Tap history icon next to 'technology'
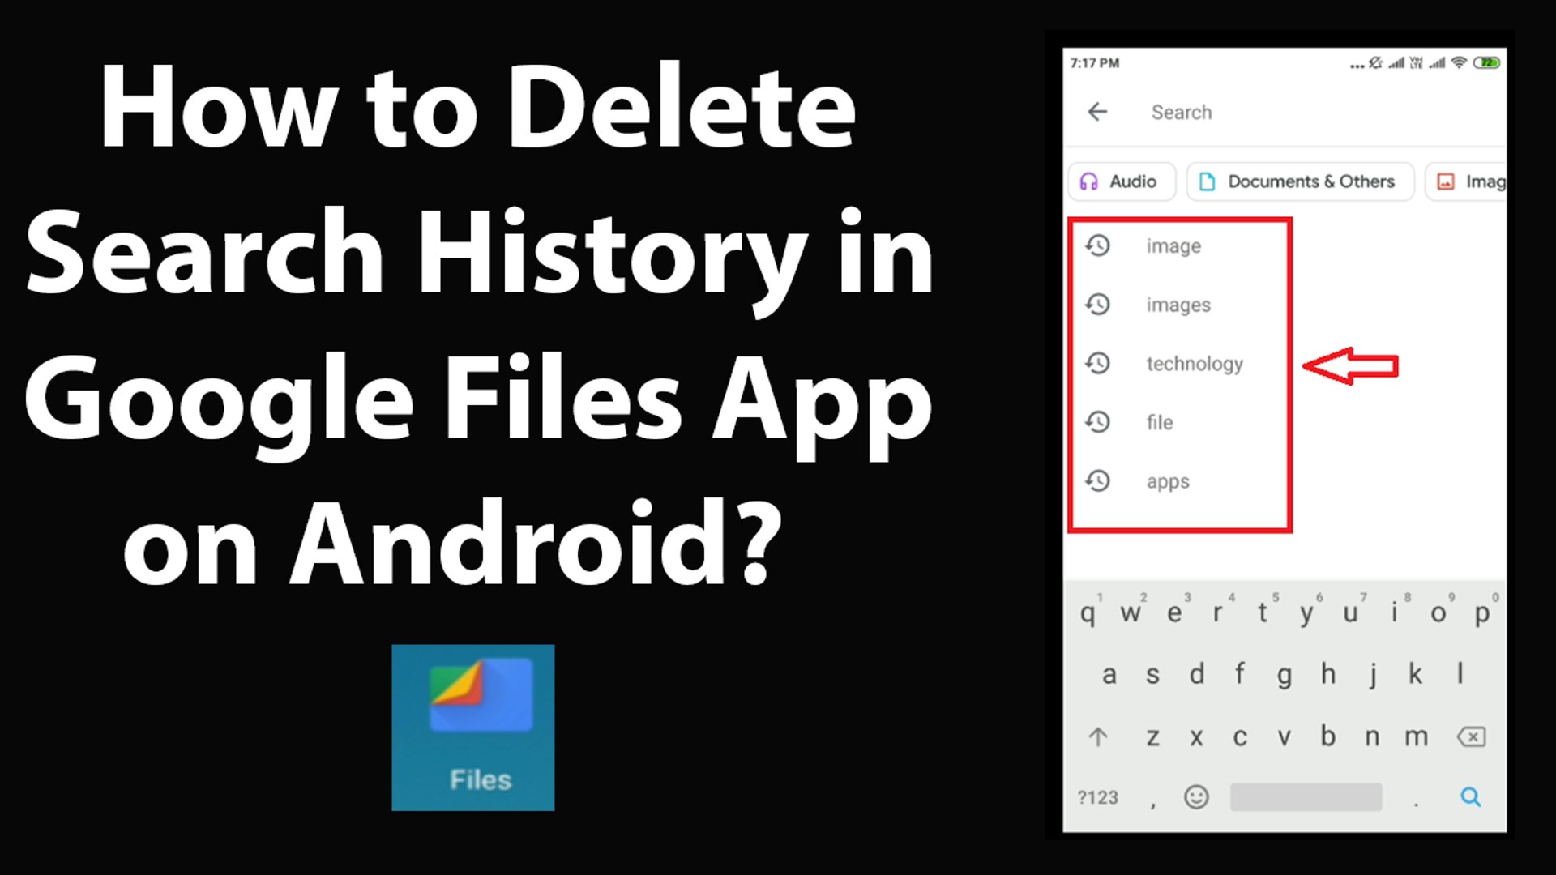Image resolution: width=1556 pixels, height=875 pixels. tap(1098, 363)
